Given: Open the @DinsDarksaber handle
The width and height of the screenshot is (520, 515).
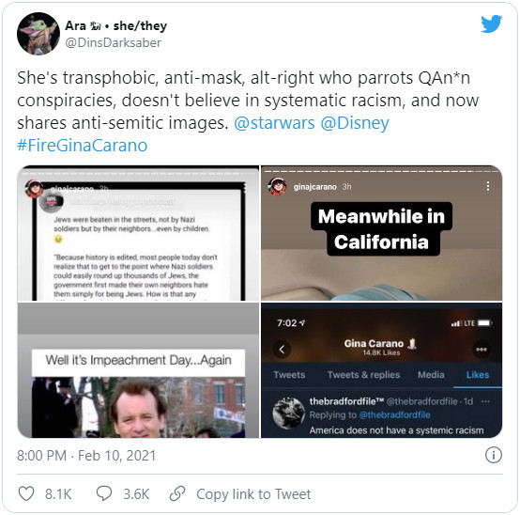Looking at the screenshot, I should coord(113,43).
